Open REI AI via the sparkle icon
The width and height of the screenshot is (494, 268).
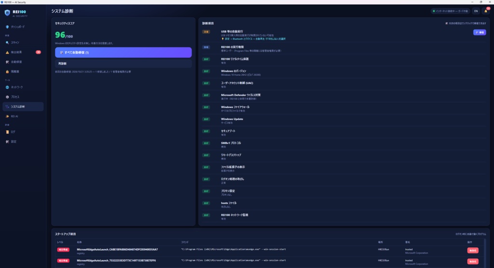coord(7,116)
